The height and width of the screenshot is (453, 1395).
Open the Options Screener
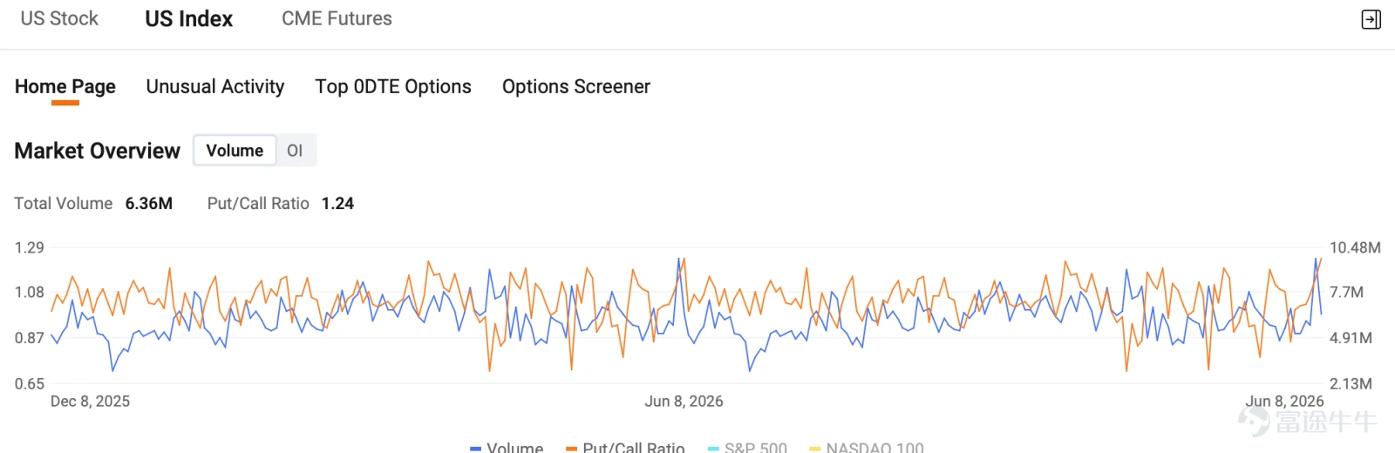point(576,87)
